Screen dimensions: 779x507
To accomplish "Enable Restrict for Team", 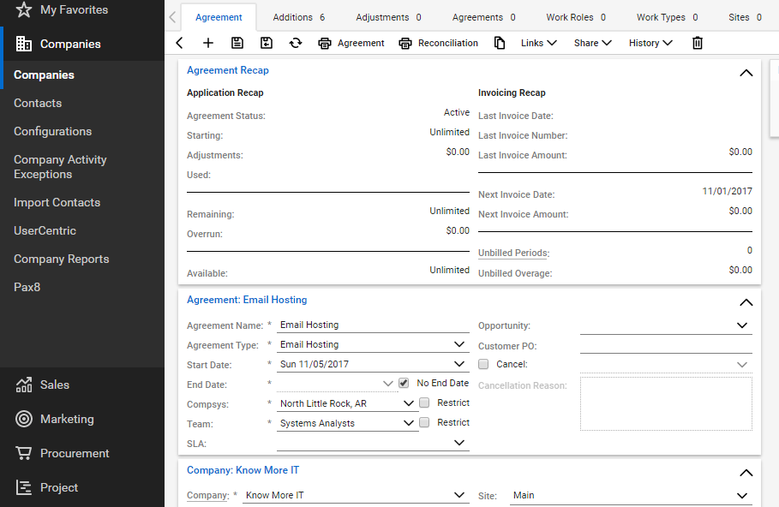I will coord(424,422).
